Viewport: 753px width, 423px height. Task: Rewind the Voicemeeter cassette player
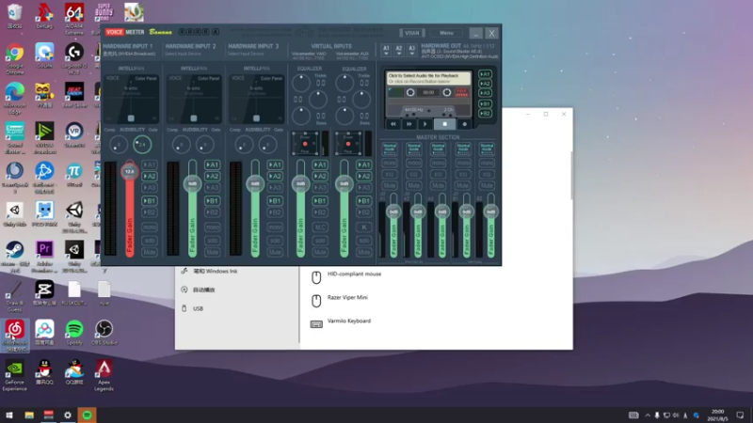coord(393,124)
